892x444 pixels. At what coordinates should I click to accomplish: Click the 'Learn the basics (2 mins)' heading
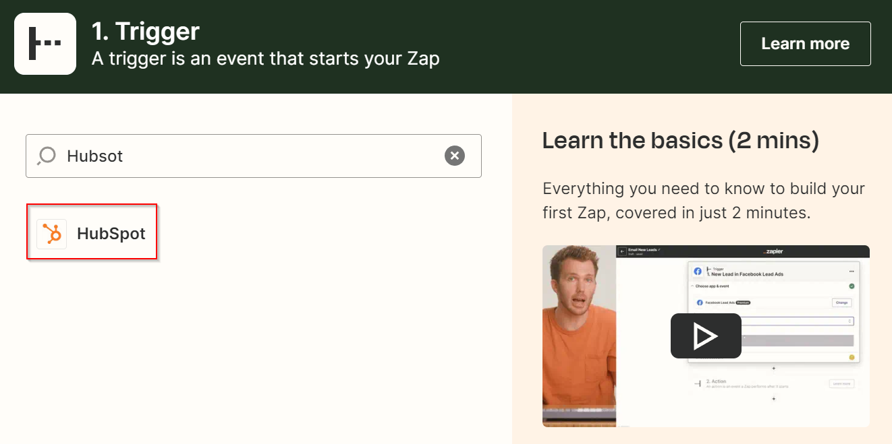point(681,140)
